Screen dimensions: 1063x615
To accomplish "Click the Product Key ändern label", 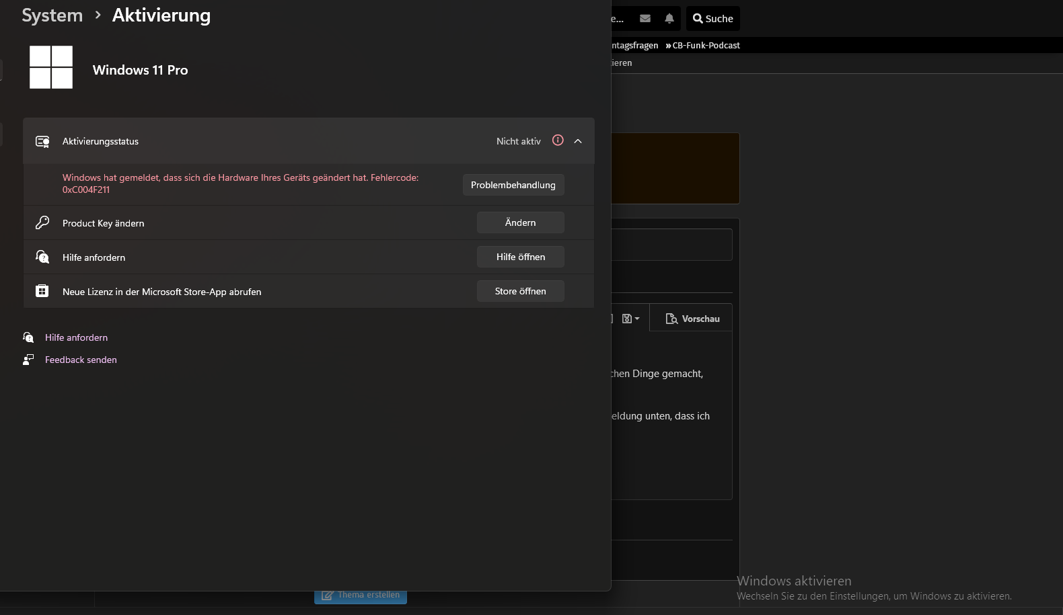I will coord(103,223).
